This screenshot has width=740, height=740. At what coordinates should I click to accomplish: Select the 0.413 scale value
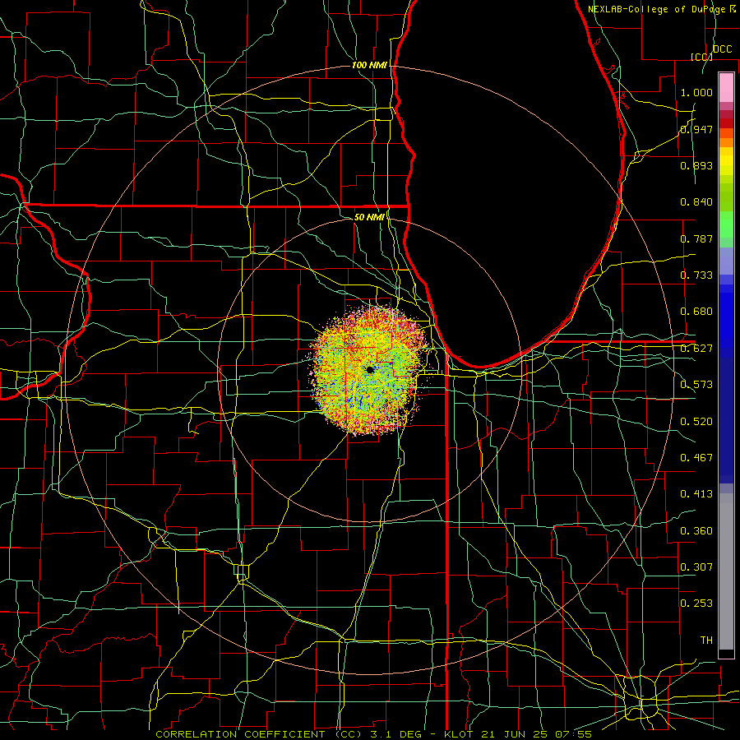[x=696, y=494]
